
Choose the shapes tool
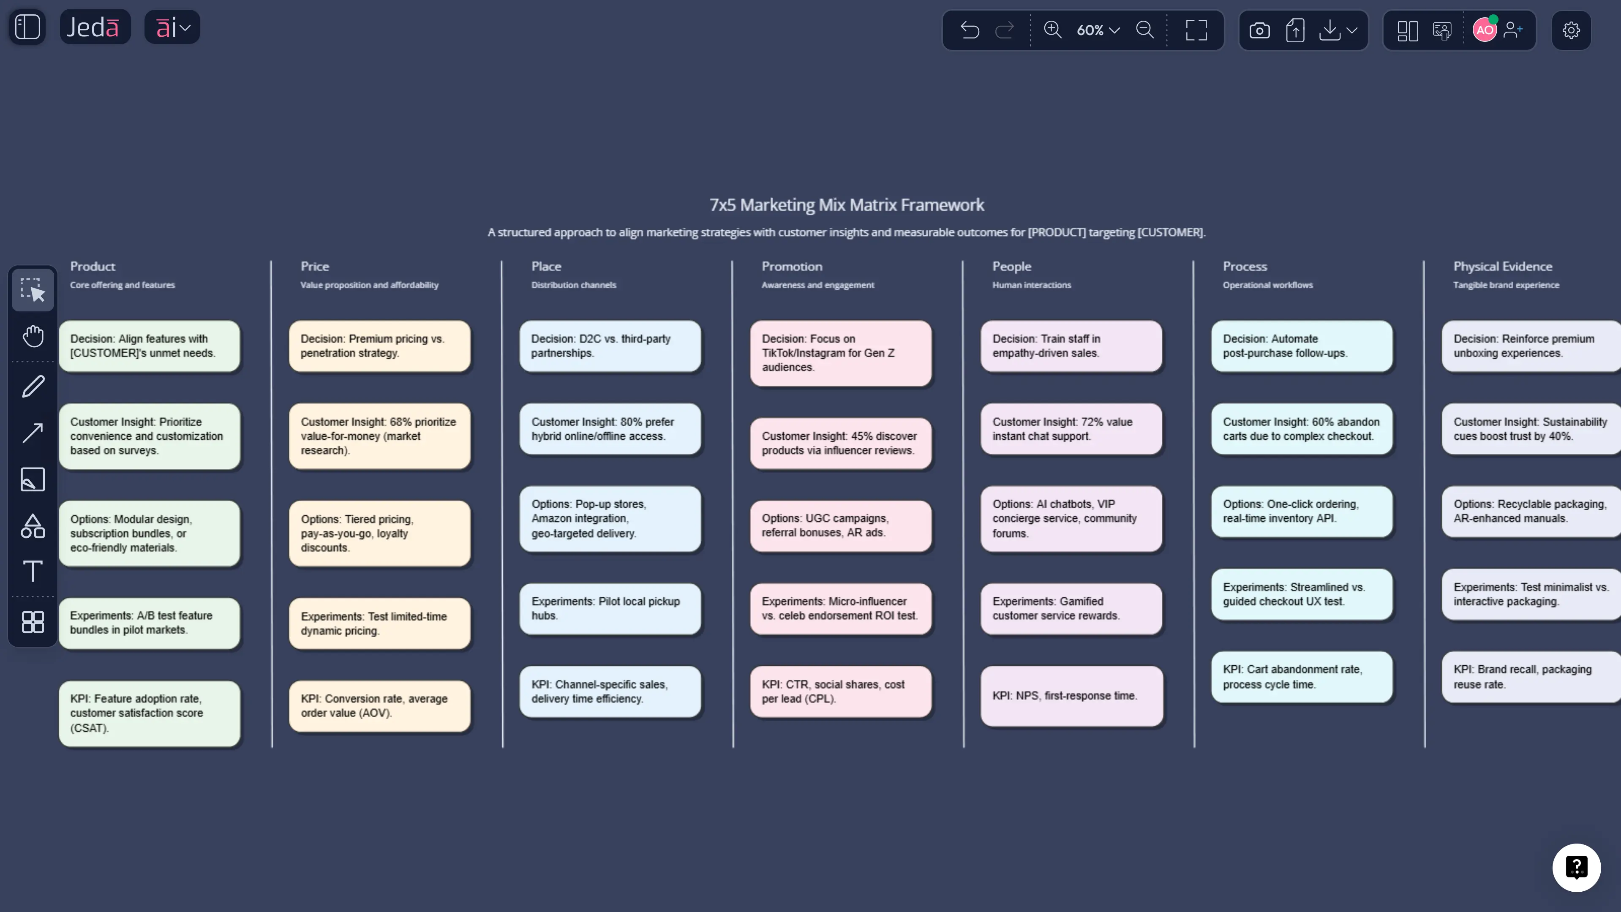(x=32, y=526)
